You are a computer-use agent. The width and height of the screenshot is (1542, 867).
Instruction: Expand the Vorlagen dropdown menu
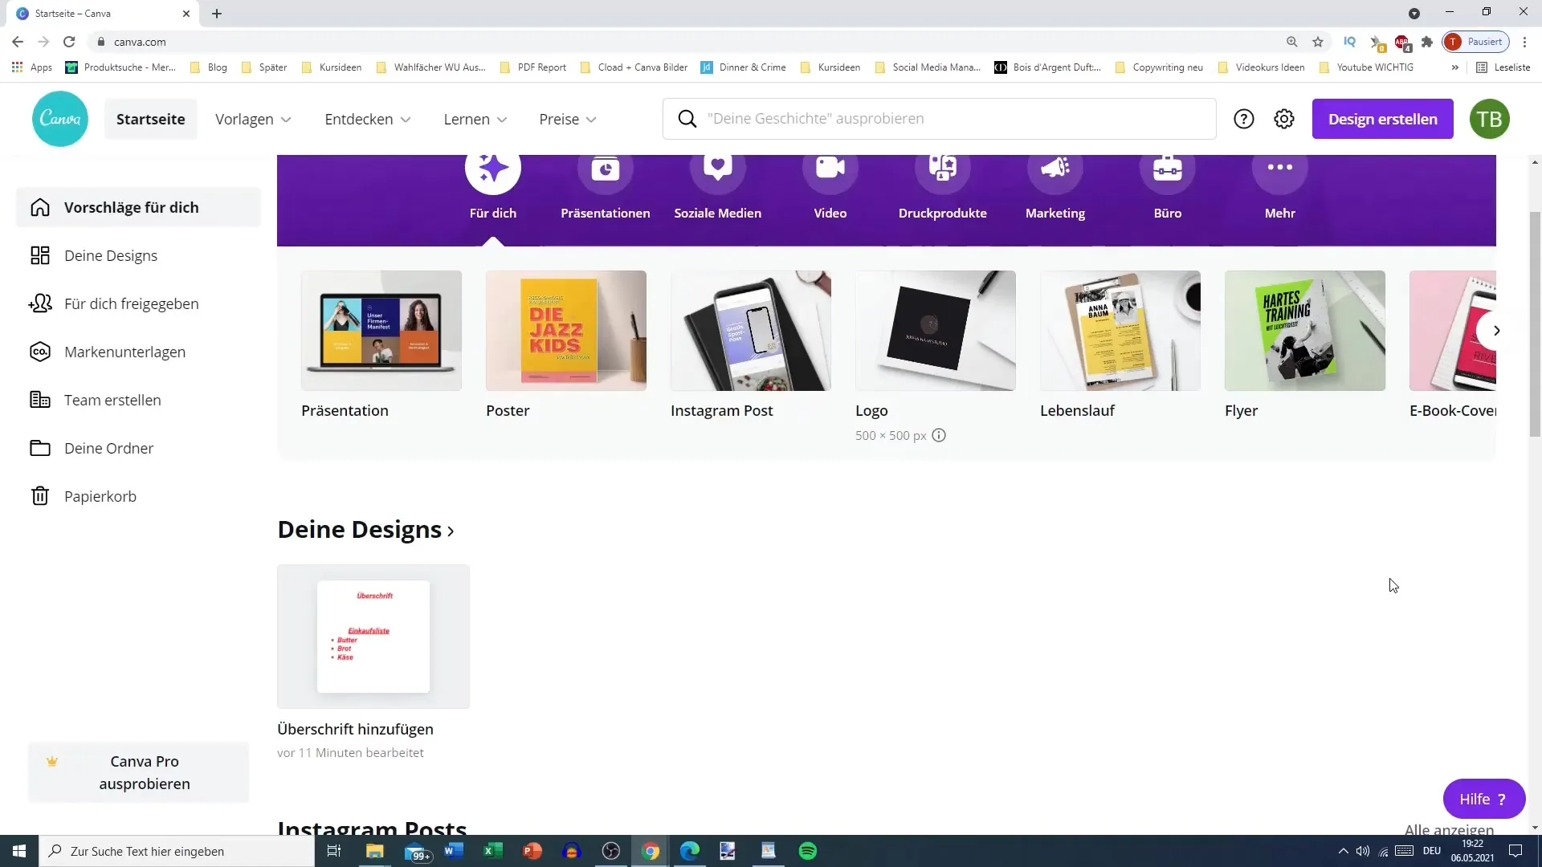click(253, 119)
